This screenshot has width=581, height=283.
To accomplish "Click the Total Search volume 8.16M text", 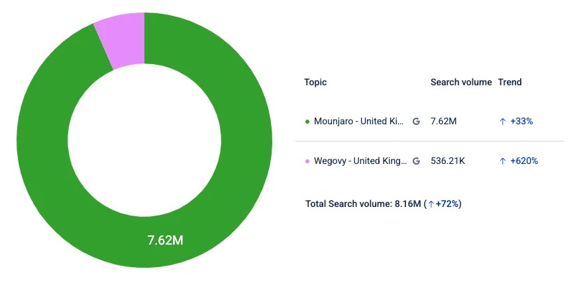I will point(363,204).
